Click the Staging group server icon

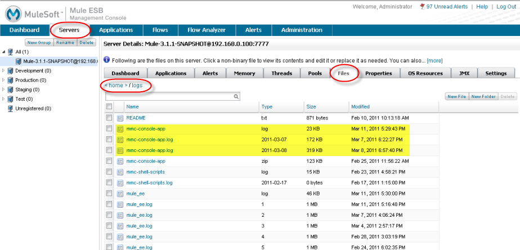11,90
